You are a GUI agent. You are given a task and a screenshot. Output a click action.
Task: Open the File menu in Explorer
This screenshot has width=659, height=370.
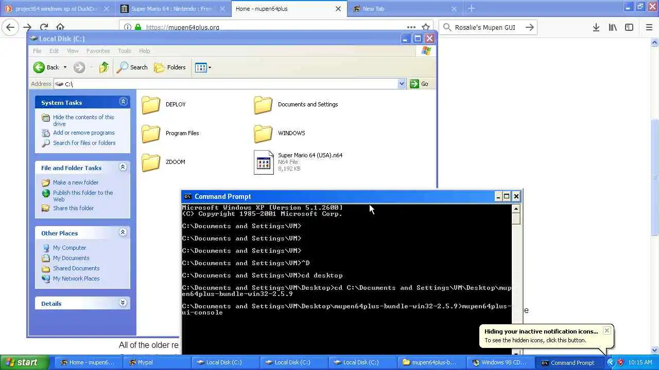click(37, 51)
